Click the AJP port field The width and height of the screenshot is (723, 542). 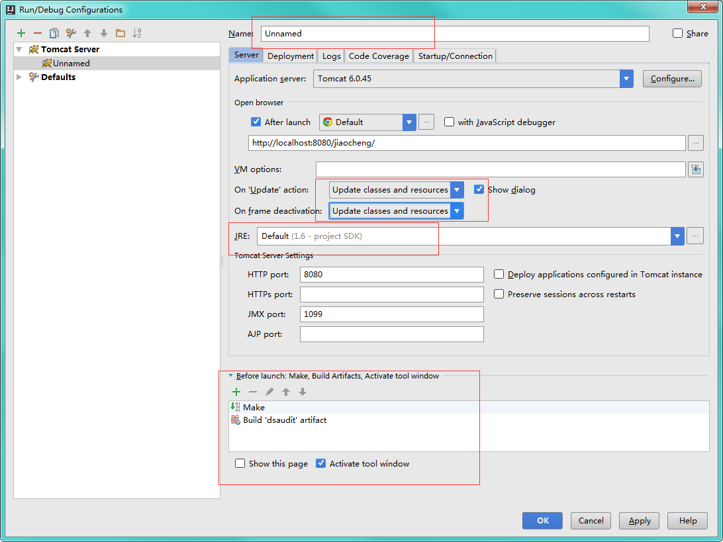pyautogui.click(x=391, y=334)
